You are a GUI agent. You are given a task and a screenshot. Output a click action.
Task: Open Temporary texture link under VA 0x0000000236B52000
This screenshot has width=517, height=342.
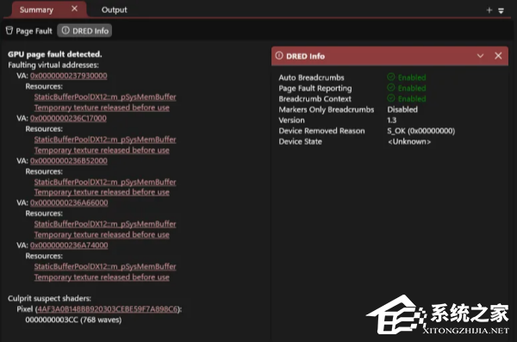point(102,192)
